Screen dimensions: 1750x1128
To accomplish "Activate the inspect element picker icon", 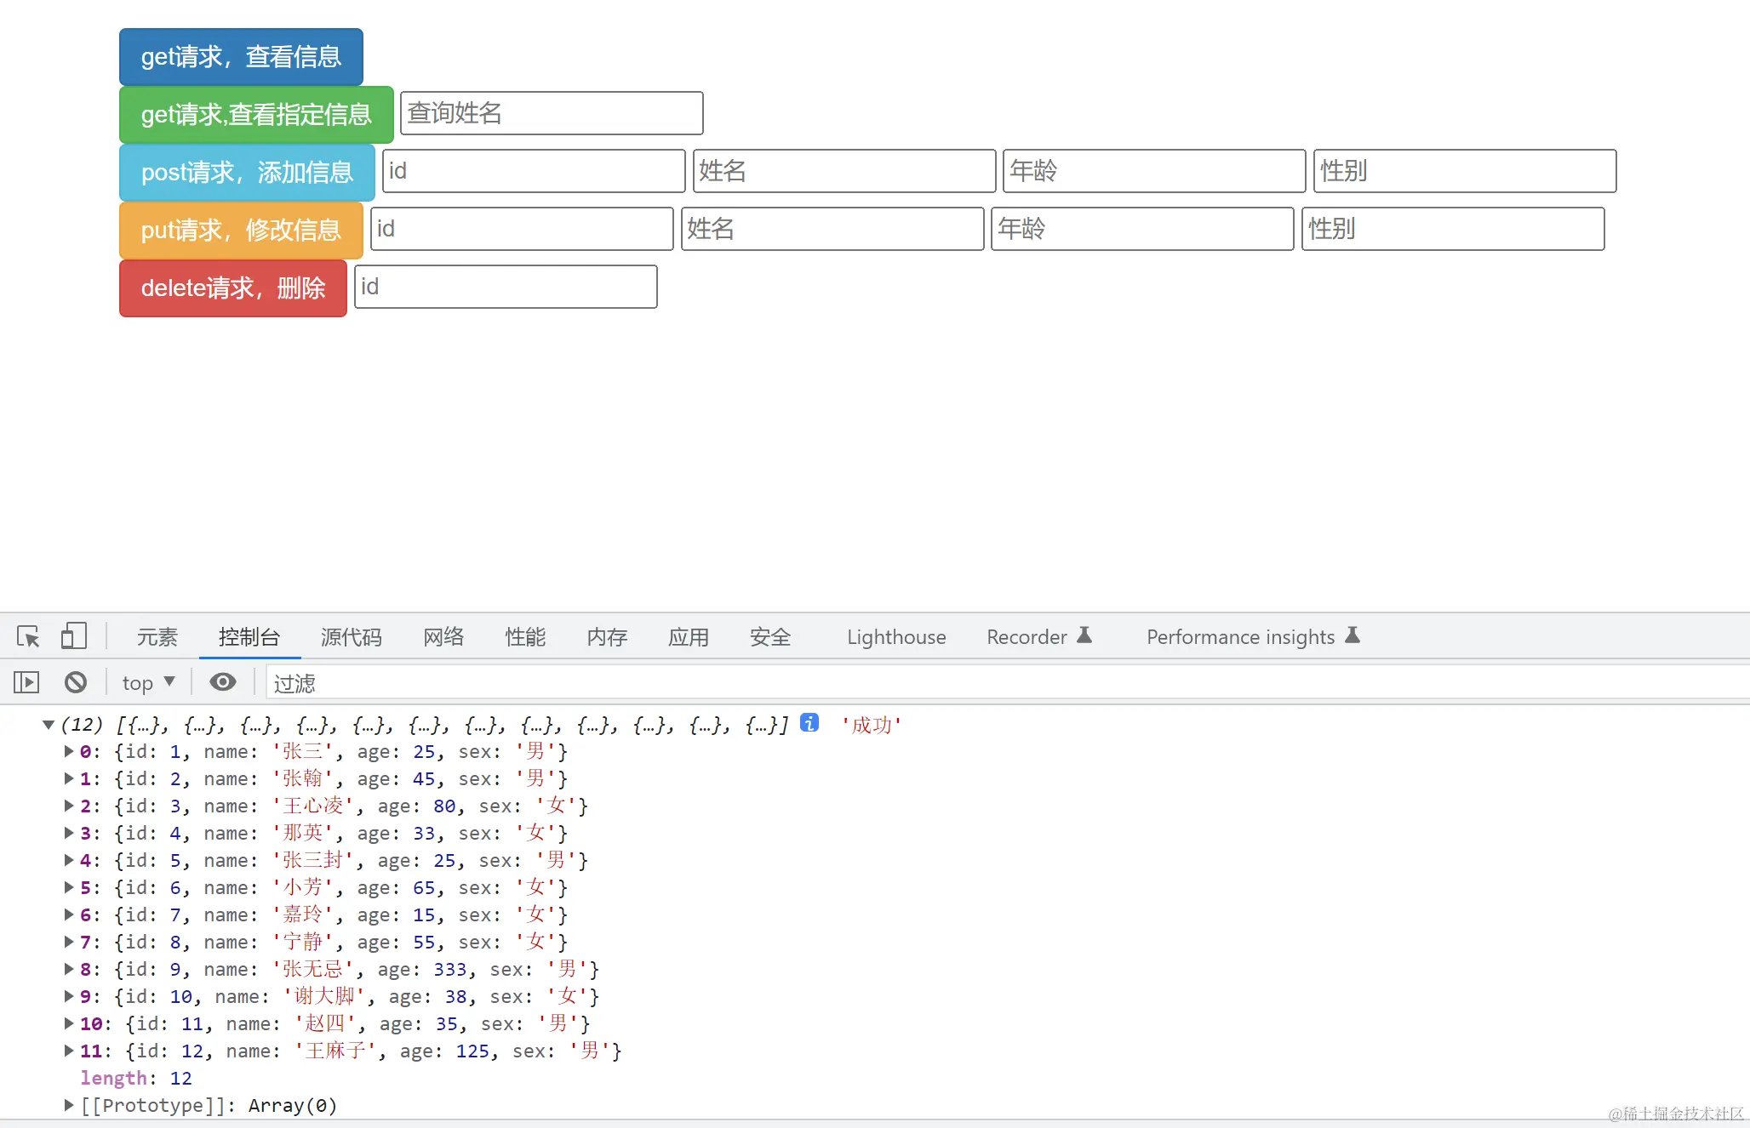I will pyautogui.click(x=27, y=636).
